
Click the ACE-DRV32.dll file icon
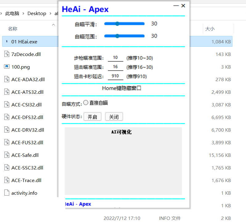[x=7, y=129]
